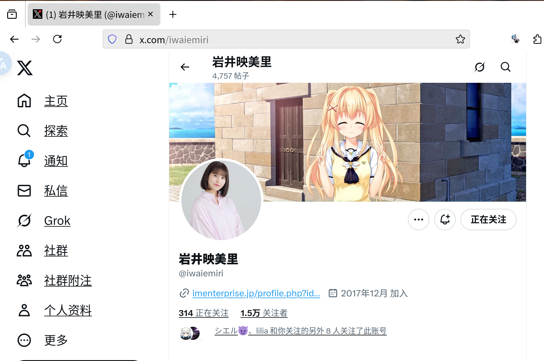This screenshot has height=361, width=544.
Task: Click the 4,757 帖子 post count text
Action: [231, 76]
